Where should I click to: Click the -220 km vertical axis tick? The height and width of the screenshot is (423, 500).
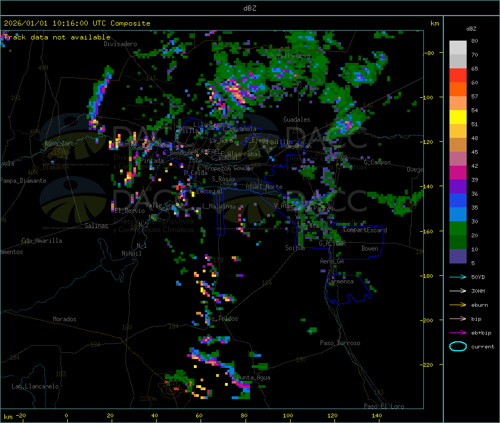(428, 365)
